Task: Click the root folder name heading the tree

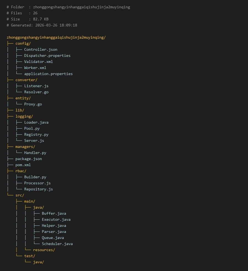Action: (56, 37)
